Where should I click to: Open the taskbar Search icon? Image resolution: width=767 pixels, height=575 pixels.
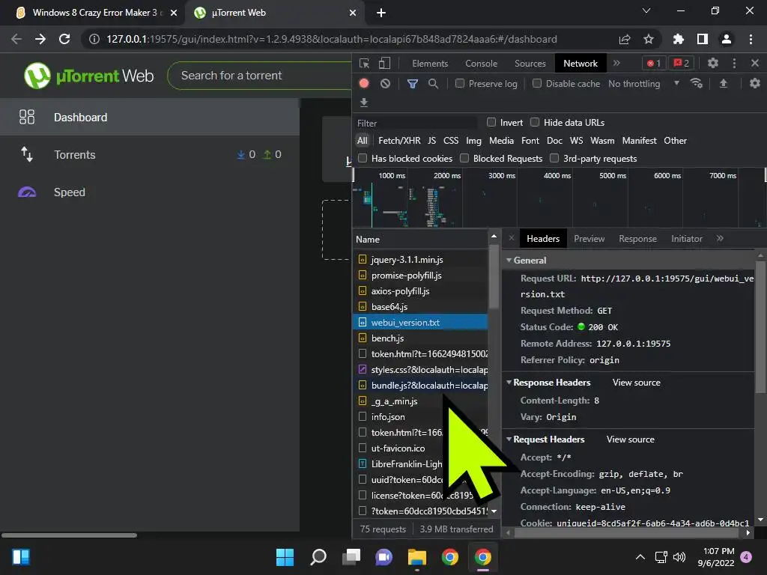click(318, 557)
